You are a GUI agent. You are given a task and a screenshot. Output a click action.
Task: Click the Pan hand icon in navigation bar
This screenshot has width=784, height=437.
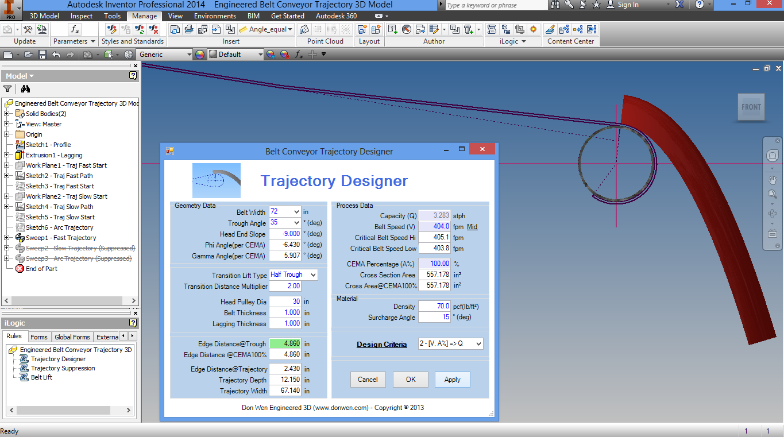pyautogui.click(x=773, y=180)
